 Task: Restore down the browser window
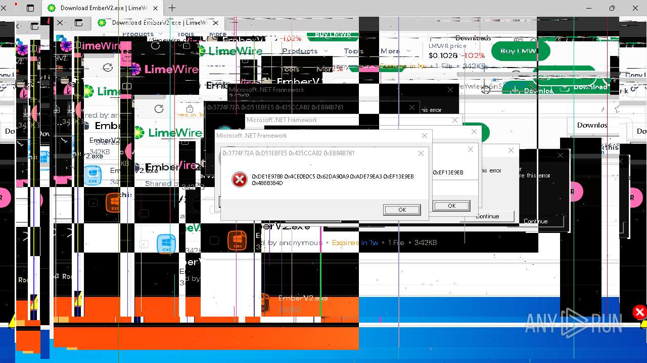coord(612,8)
